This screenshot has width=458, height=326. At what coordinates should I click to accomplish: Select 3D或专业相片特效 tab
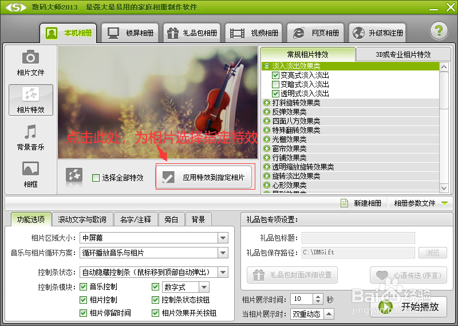tap(404, 54)
